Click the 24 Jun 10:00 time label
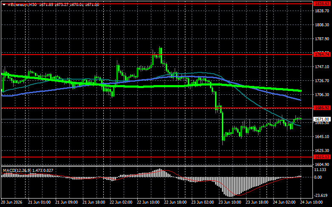332x207 pixels. click(312, 202)
